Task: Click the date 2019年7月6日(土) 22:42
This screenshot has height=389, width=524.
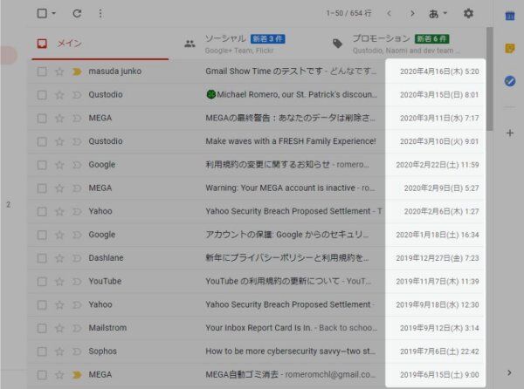Action: click(x=439, y=351)
